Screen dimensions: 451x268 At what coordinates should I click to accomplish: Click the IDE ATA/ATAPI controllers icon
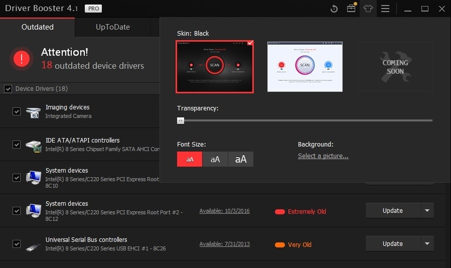tap(33, 145)
